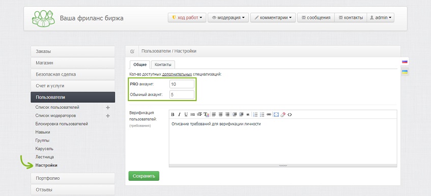The image size is (431, 196).
Task: Open the Карусель page
Action: [44, 149]
